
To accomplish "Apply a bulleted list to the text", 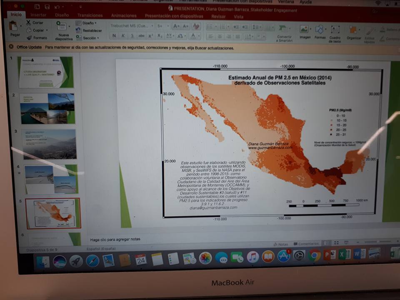I will (x=210, y=27).
